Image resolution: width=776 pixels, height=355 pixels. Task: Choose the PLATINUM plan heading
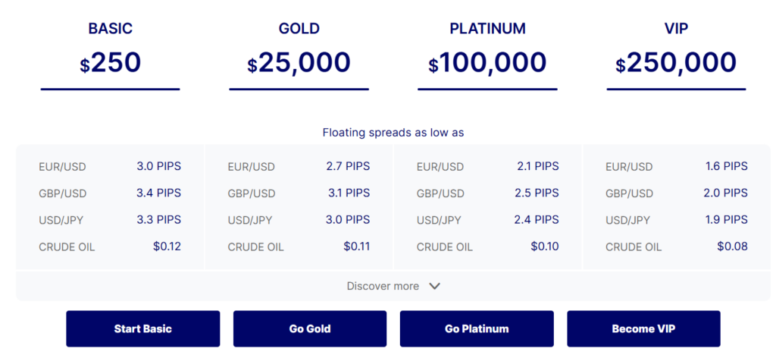pyautogui.click(x=487, y=29)
